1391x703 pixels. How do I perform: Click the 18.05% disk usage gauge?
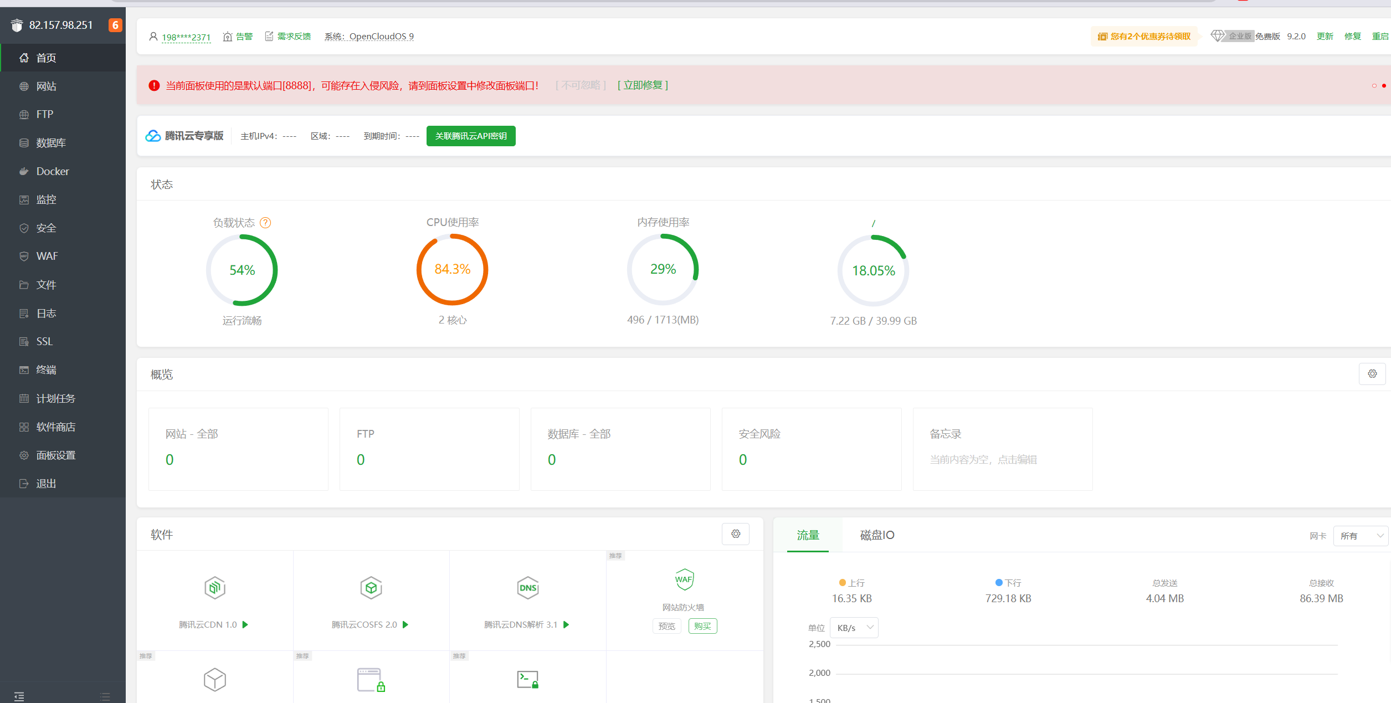tap(874, 270)
